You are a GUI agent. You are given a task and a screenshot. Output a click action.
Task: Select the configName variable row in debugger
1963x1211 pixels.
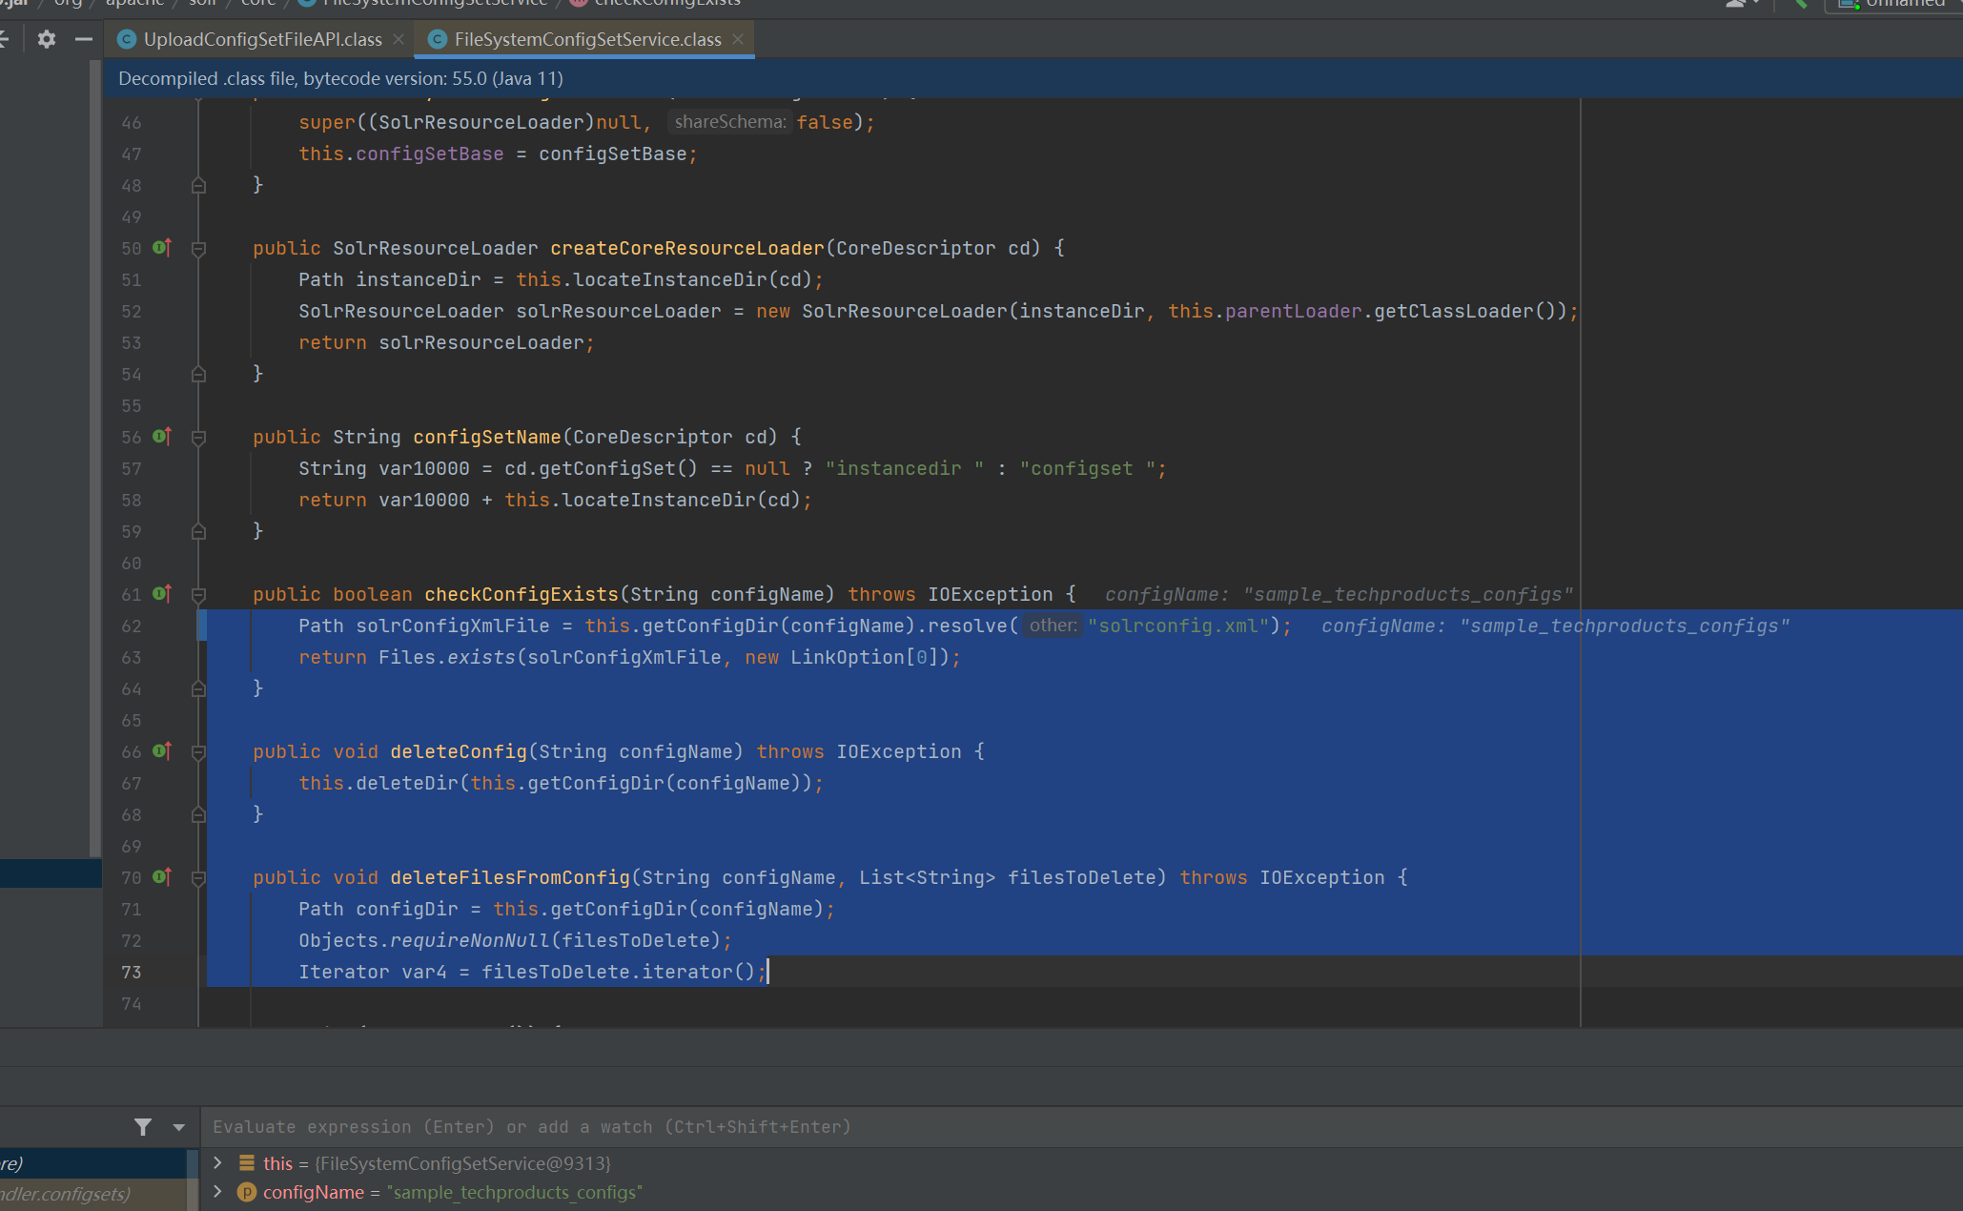click(x=1081, y=1192)
